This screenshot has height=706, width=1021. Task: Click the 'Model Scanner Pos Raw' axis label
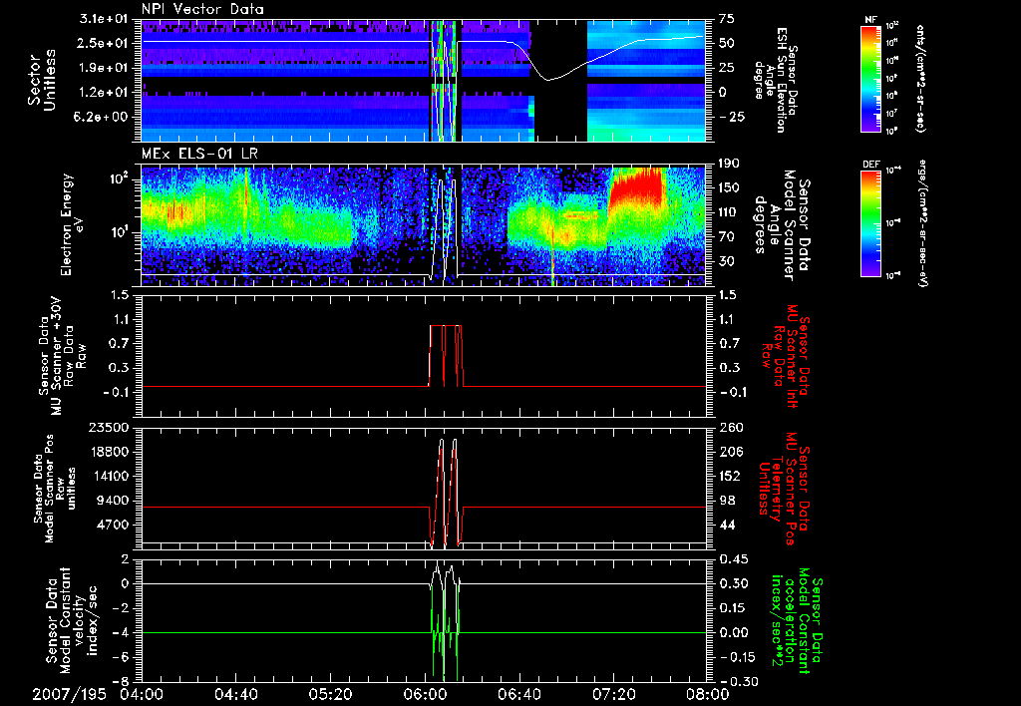point(56,488)
